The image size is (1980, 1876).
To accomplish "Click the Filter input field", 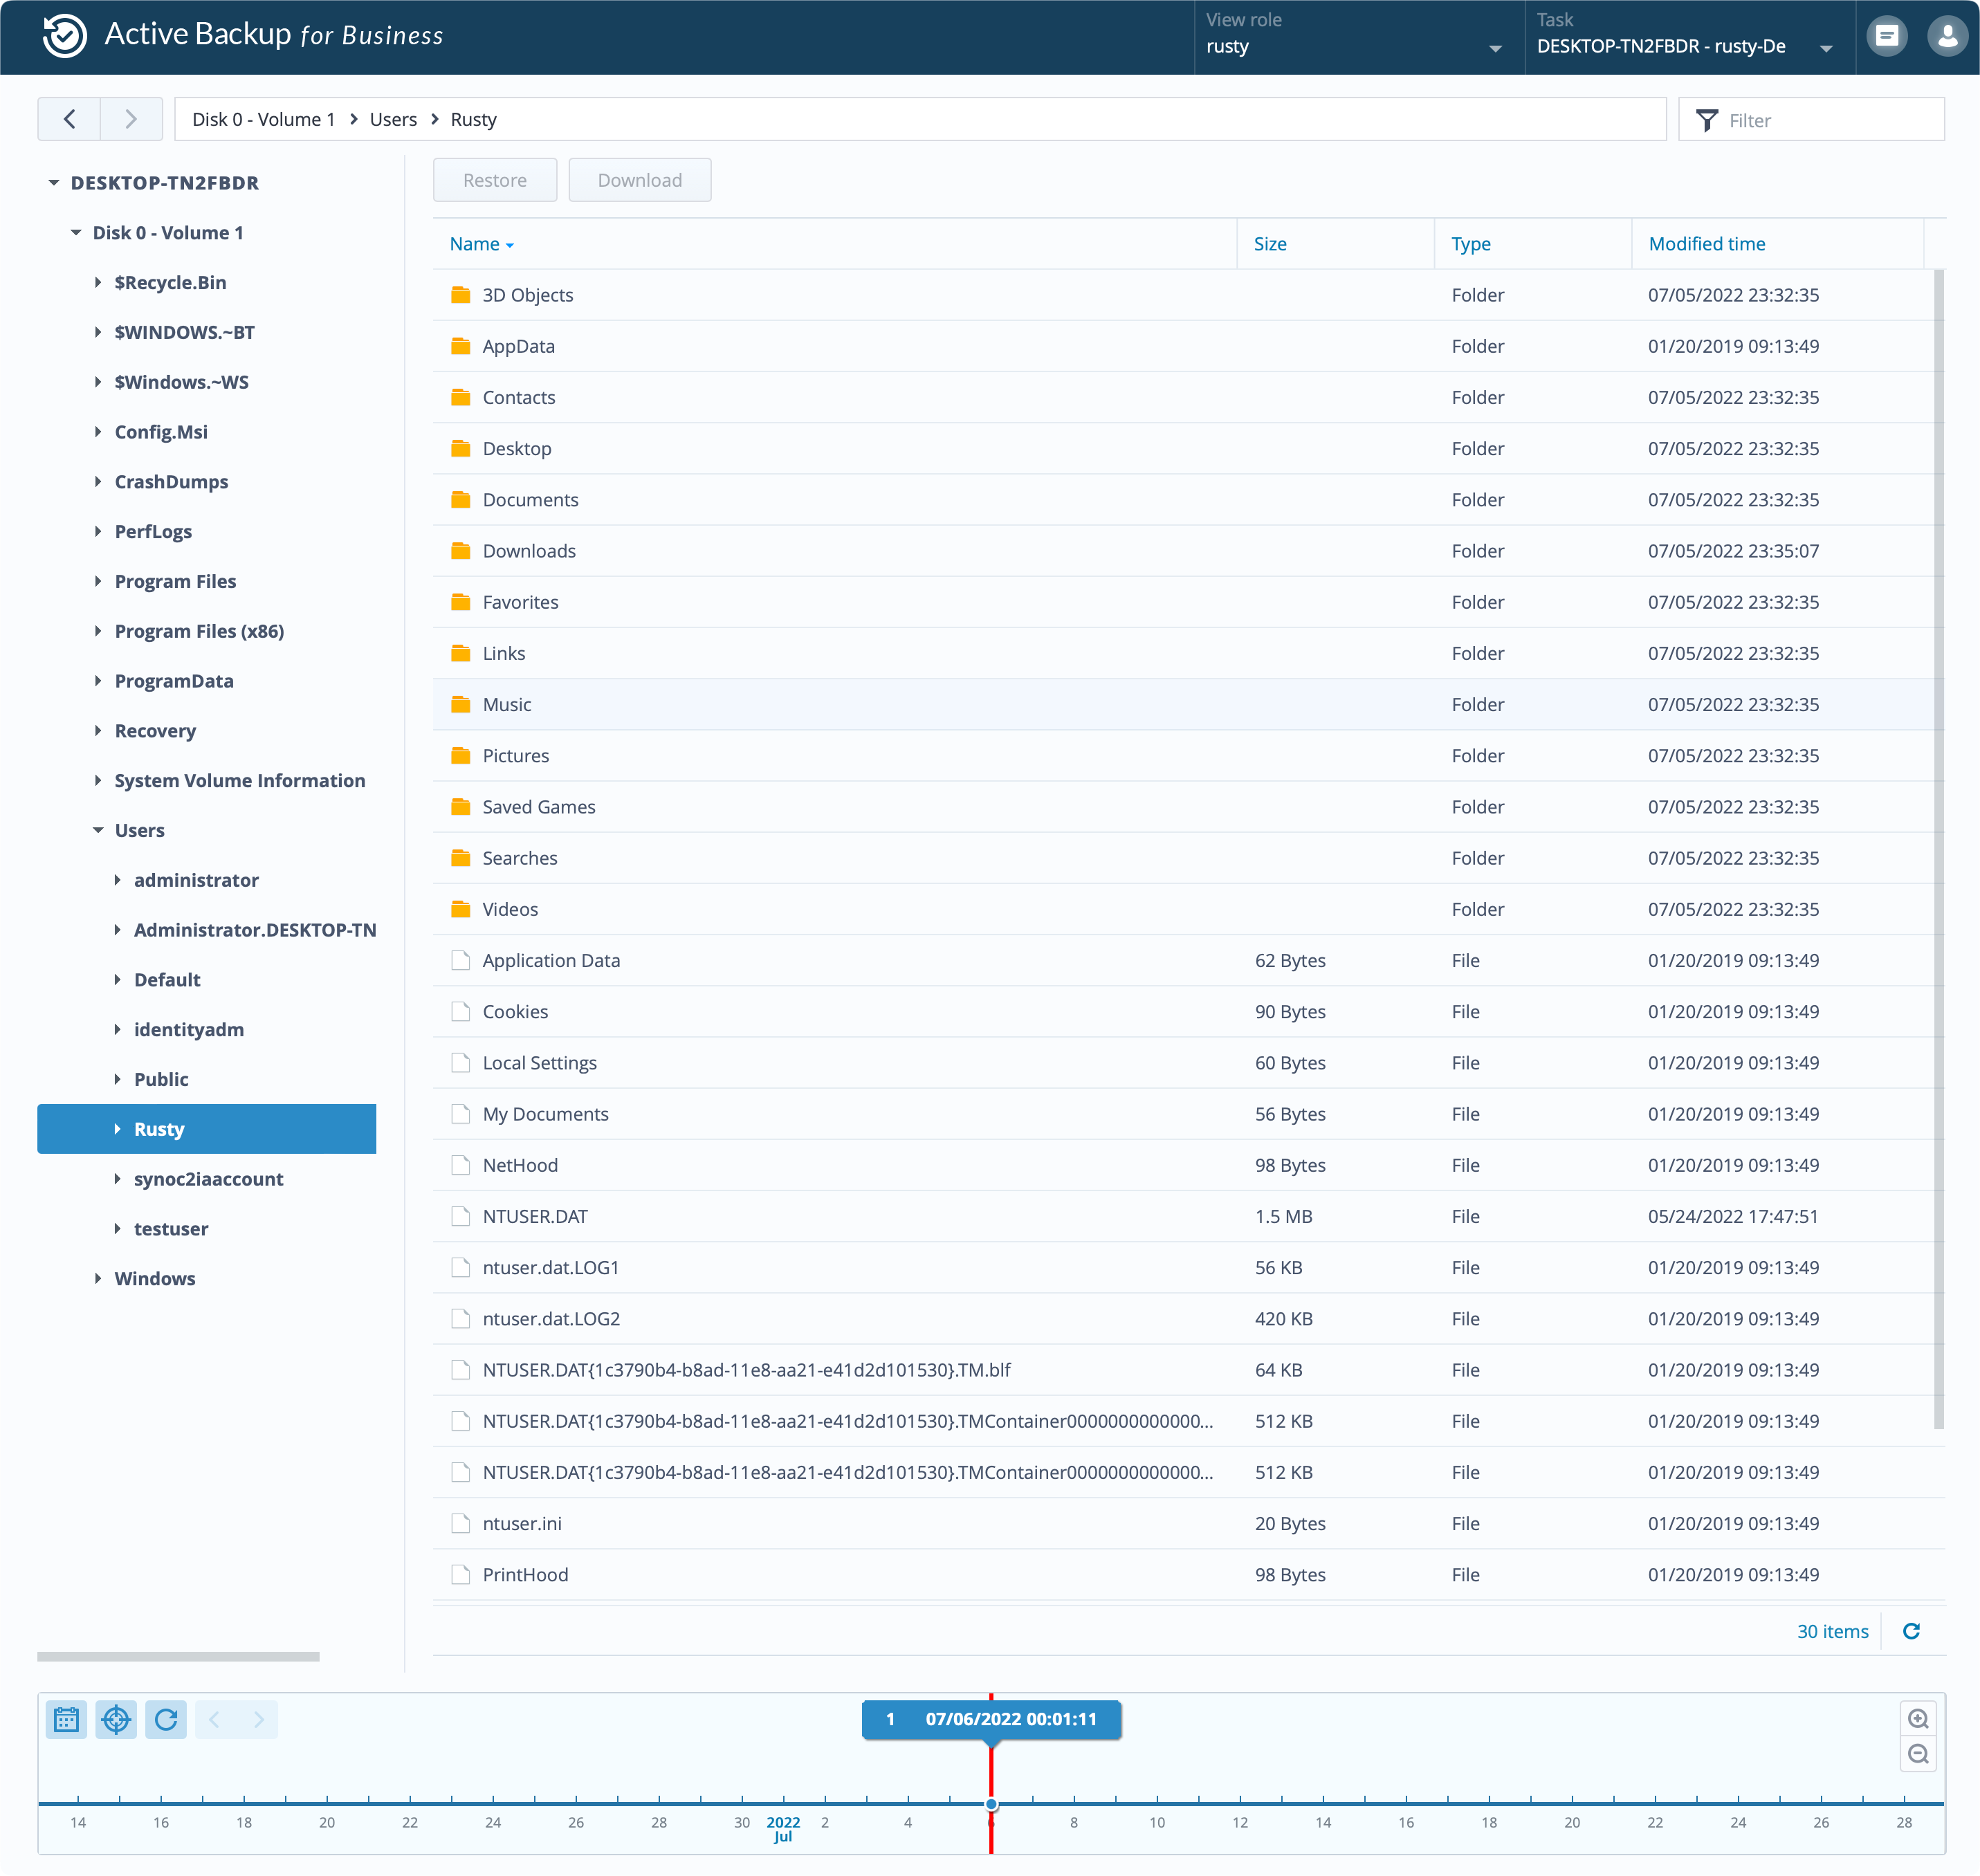I will (x=1811, y=120).
